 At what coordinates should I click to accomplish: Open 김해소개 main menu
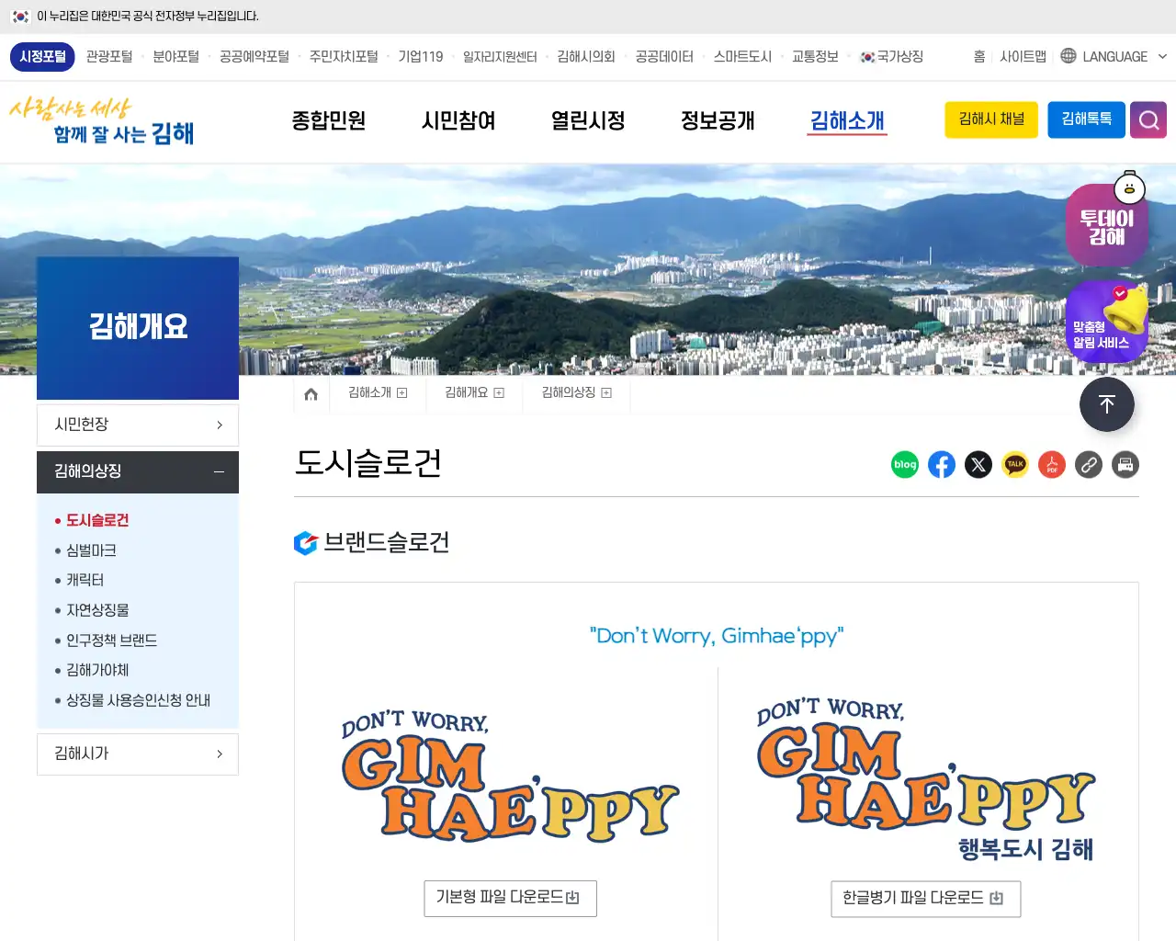pyautogui.click(x=847, y=120)
